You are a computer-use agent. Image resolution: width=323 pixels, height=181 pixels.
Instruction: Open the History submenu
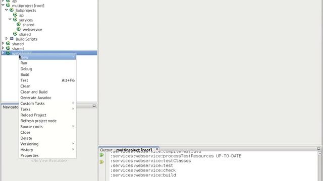pos(47,150)
